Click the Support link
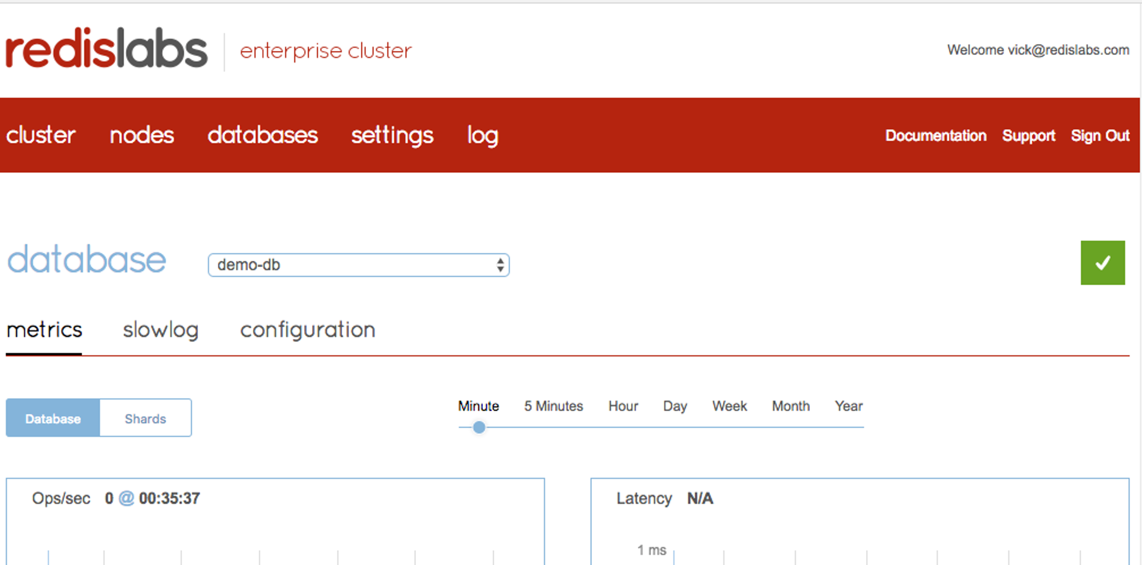The image size is (1142, 565). point(1028,136)
